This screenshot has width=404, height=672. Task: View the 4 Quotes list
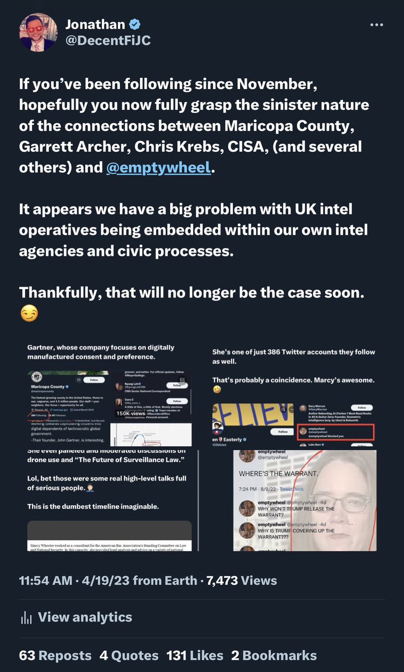pyautogui.click(x=129, y=656)
